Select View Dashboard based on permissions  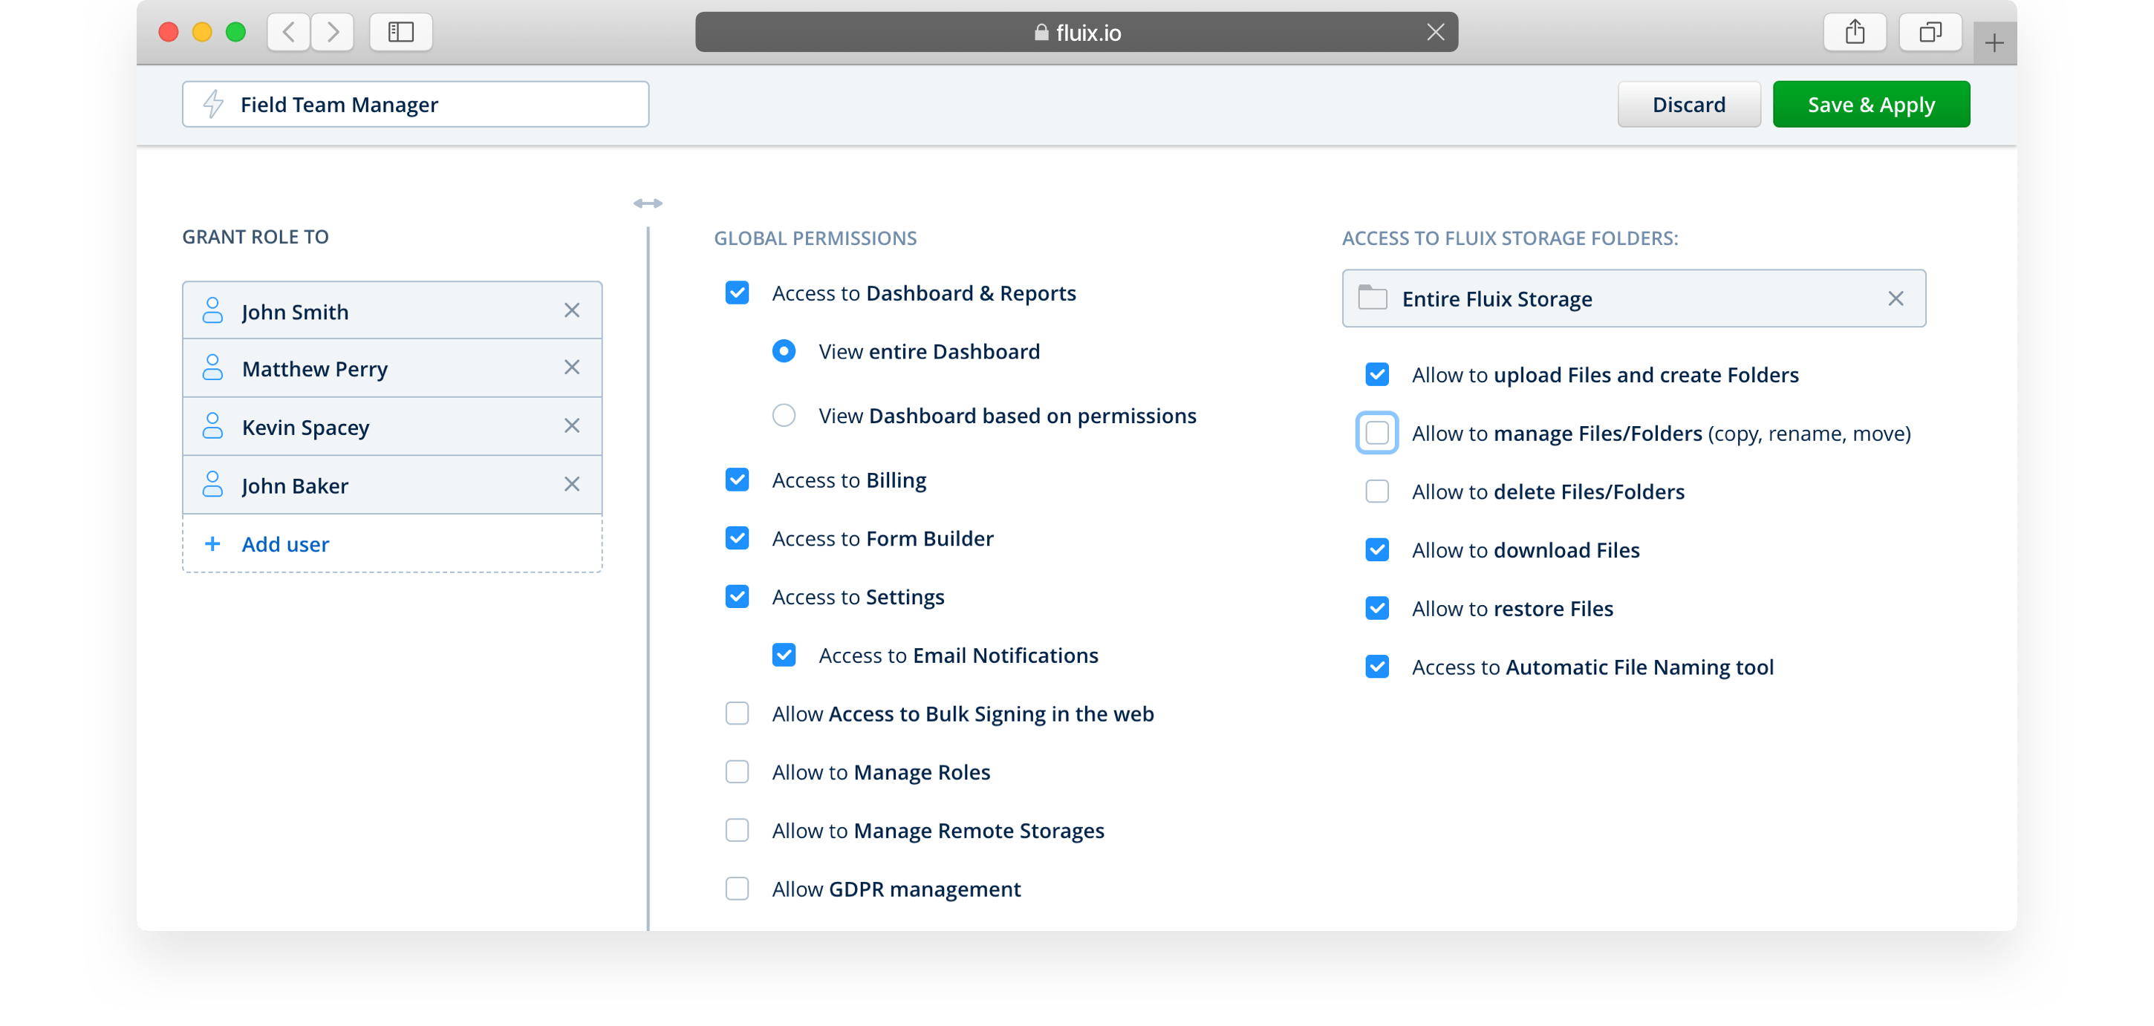tap(784, 416)
